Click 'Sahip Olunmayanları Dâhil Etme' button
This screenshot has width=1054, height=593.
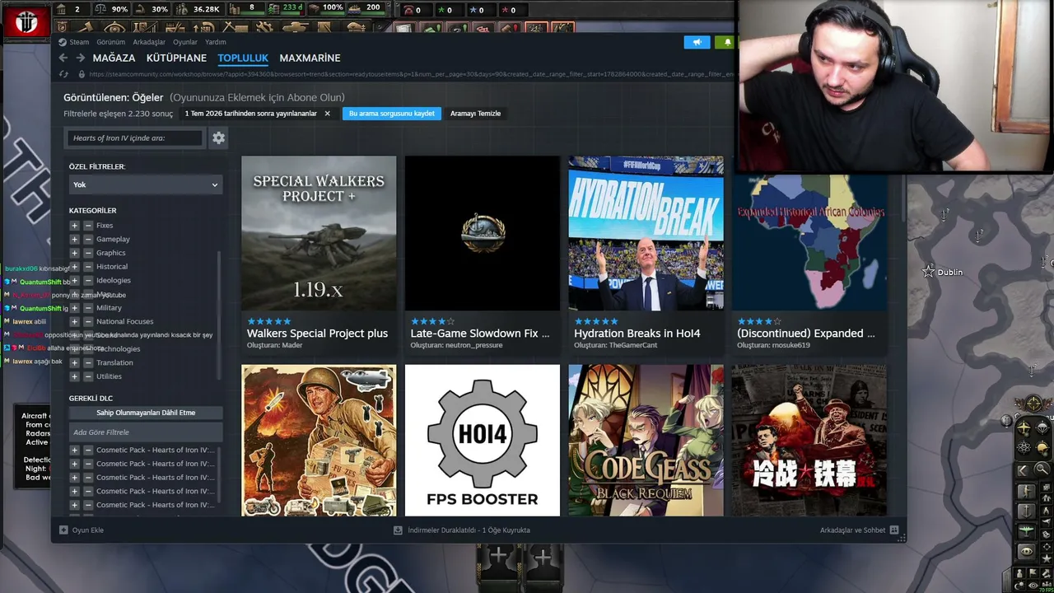pos(146,413)
